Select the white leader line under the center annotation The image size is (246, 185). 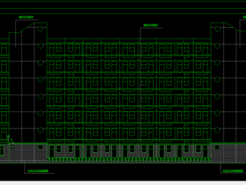[140, 85]
